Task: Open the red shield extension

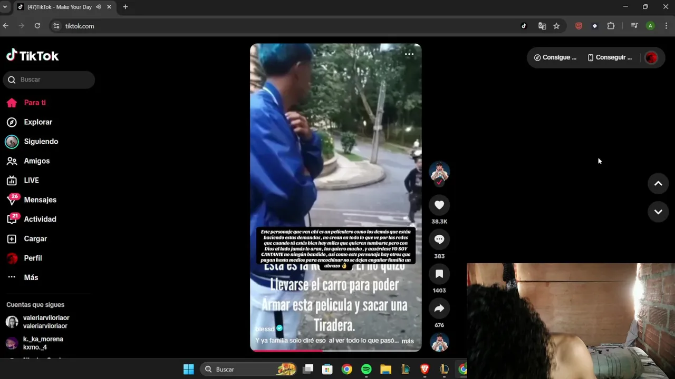Action: 578,26
